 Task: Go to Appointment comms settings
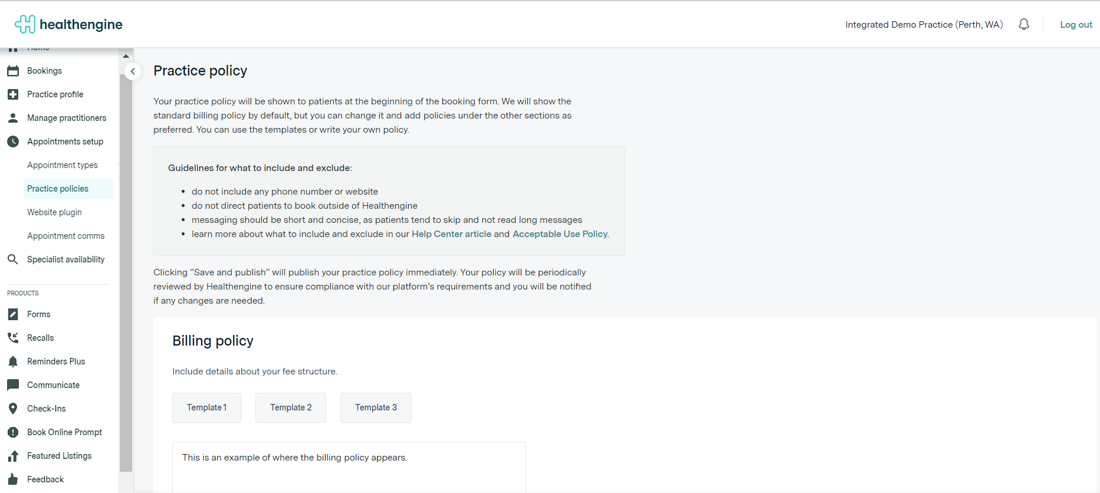(65, 236)
